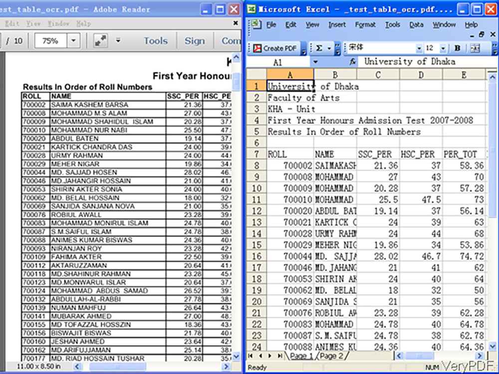The height and width of the screenshot is (374, 499).
Task: Open the toolbar options arrow in Adobe Reader
Action: (x=118, y=40)
